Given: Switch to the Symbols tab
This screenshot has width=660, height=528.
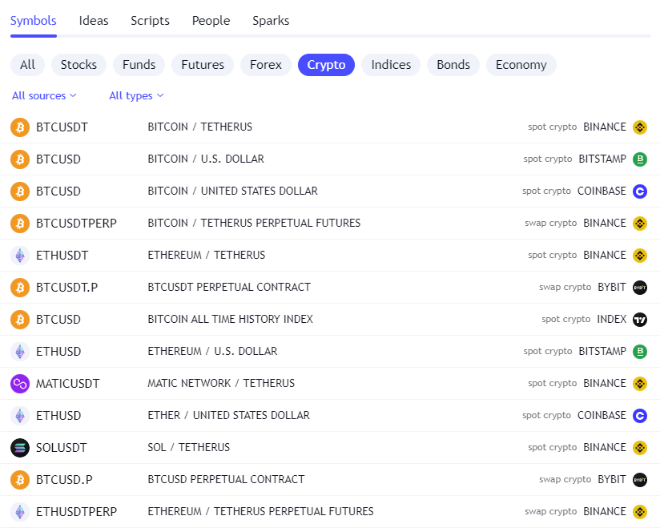Looking at the screenshot, I should (34, 21).
